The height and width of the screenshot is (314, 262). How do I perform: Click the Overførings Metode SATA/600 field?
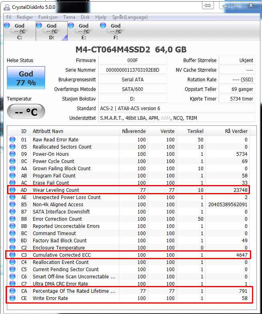pyautogui.click(x=132, y=89)
